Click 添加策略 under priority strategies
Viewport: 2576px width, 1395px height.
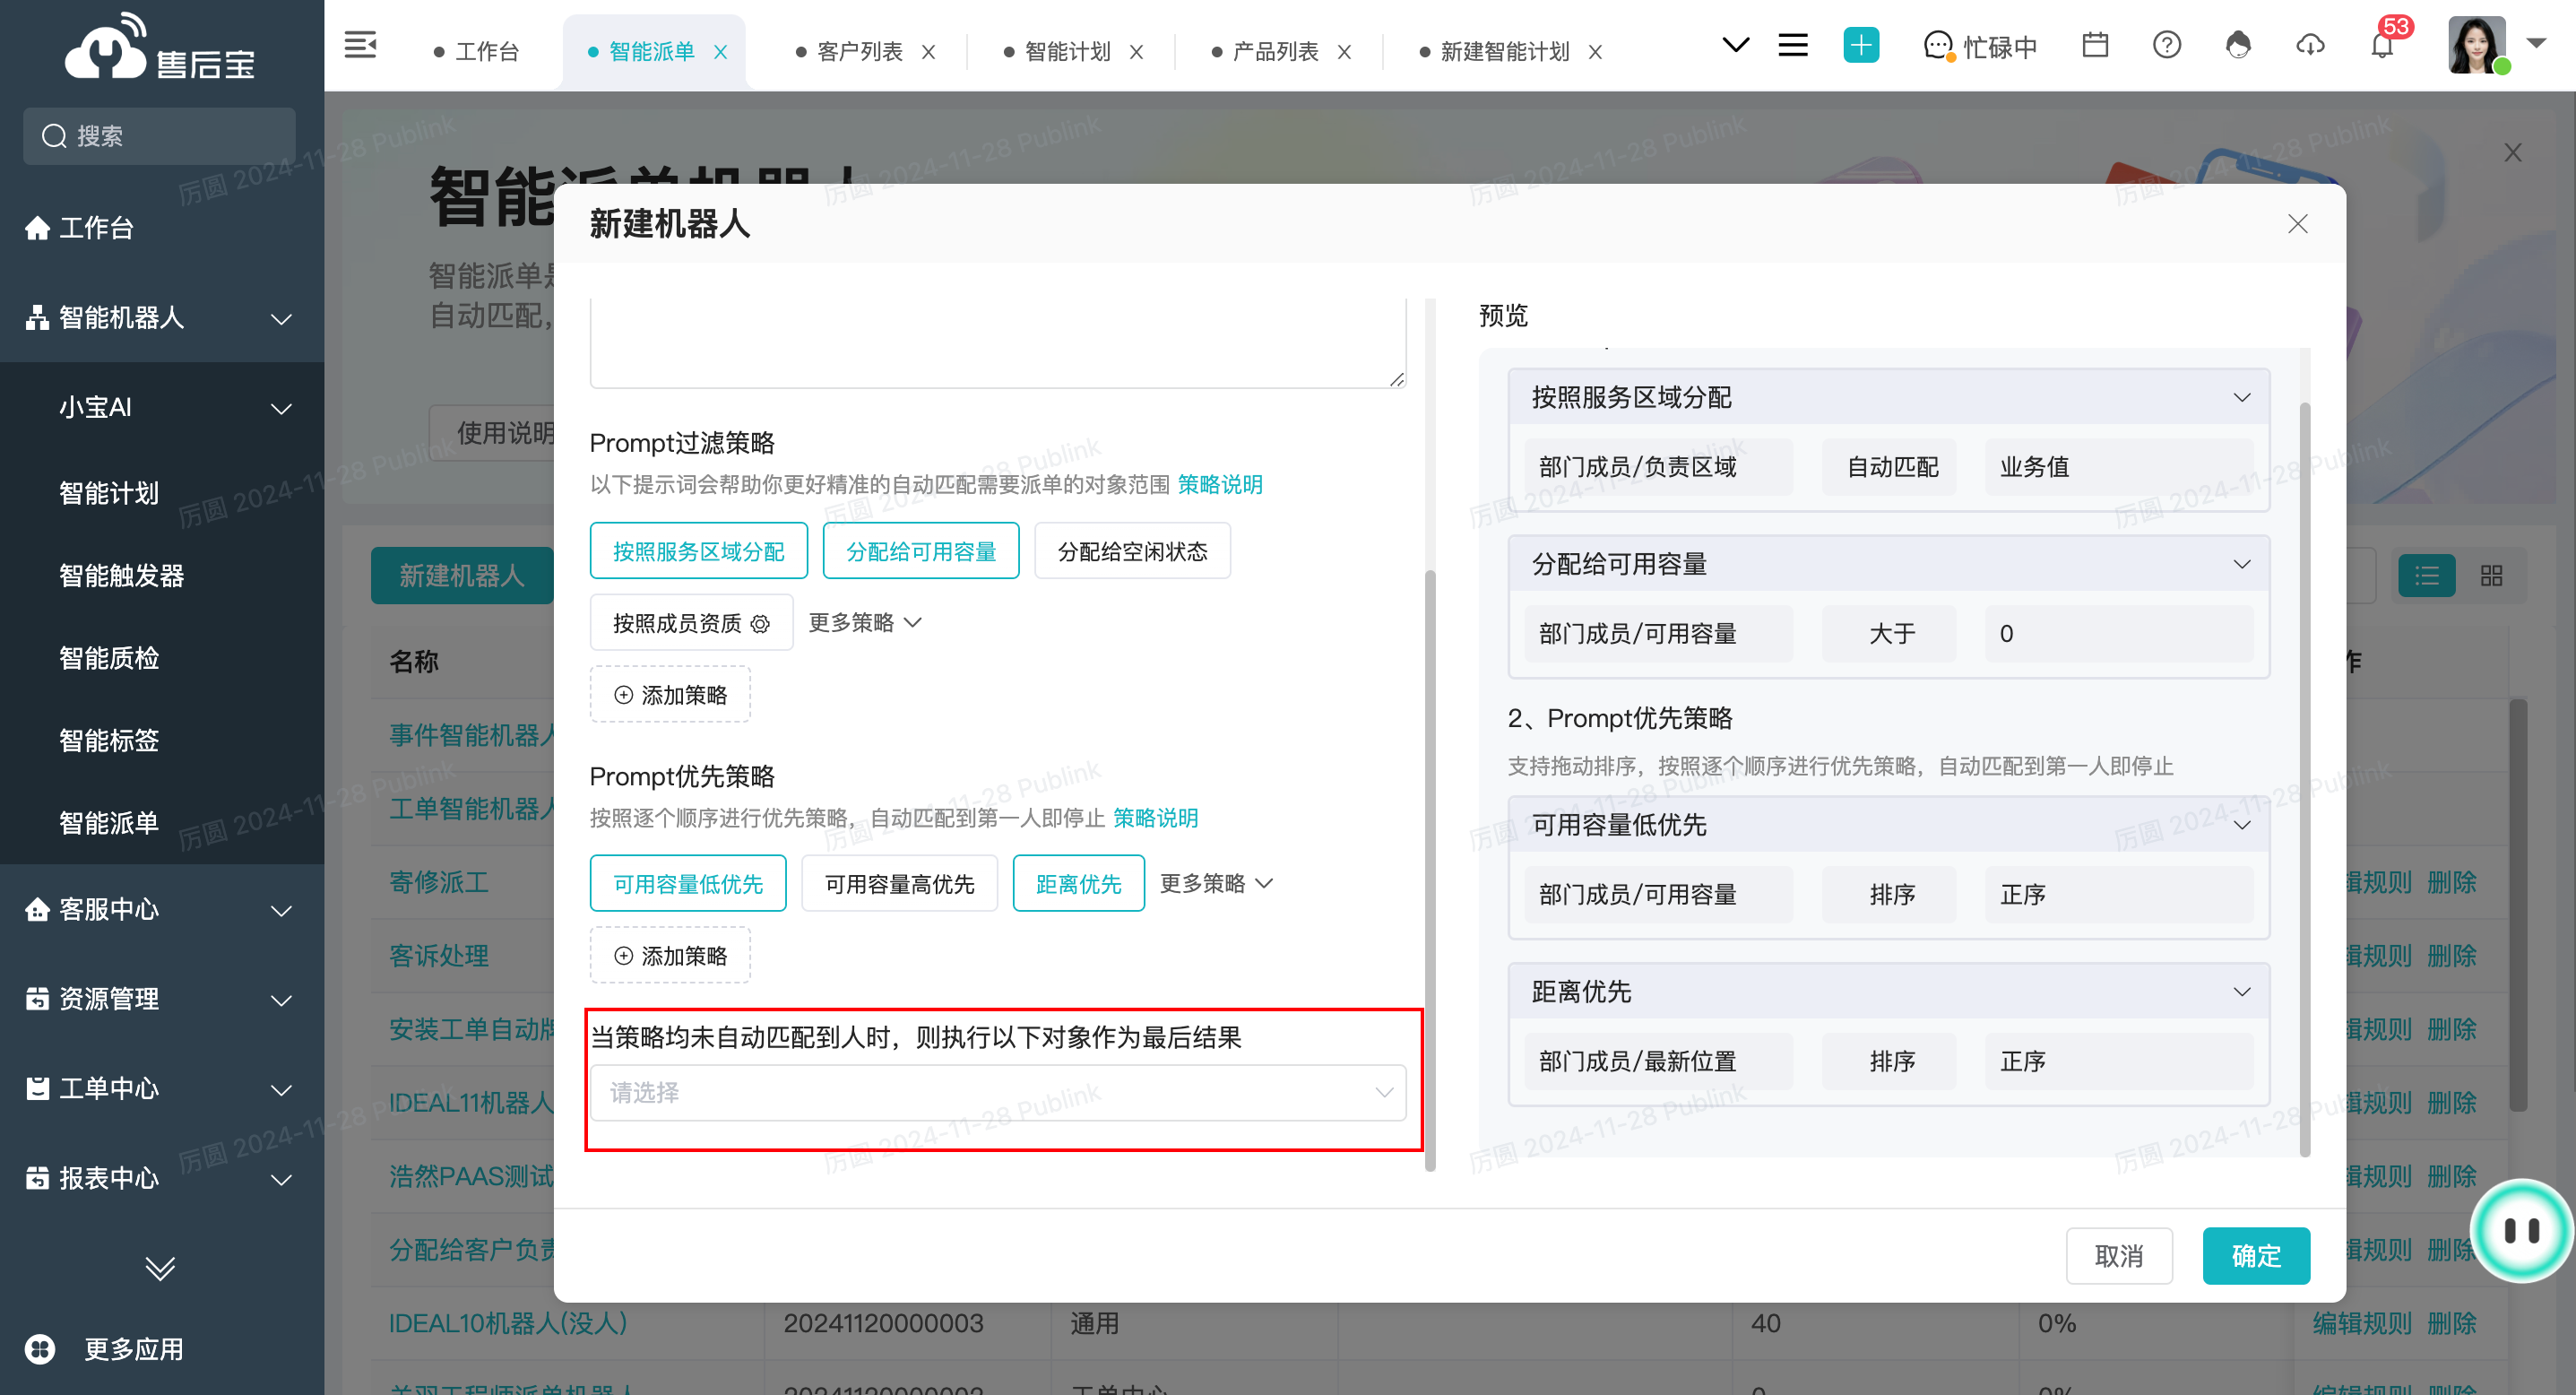670,956
